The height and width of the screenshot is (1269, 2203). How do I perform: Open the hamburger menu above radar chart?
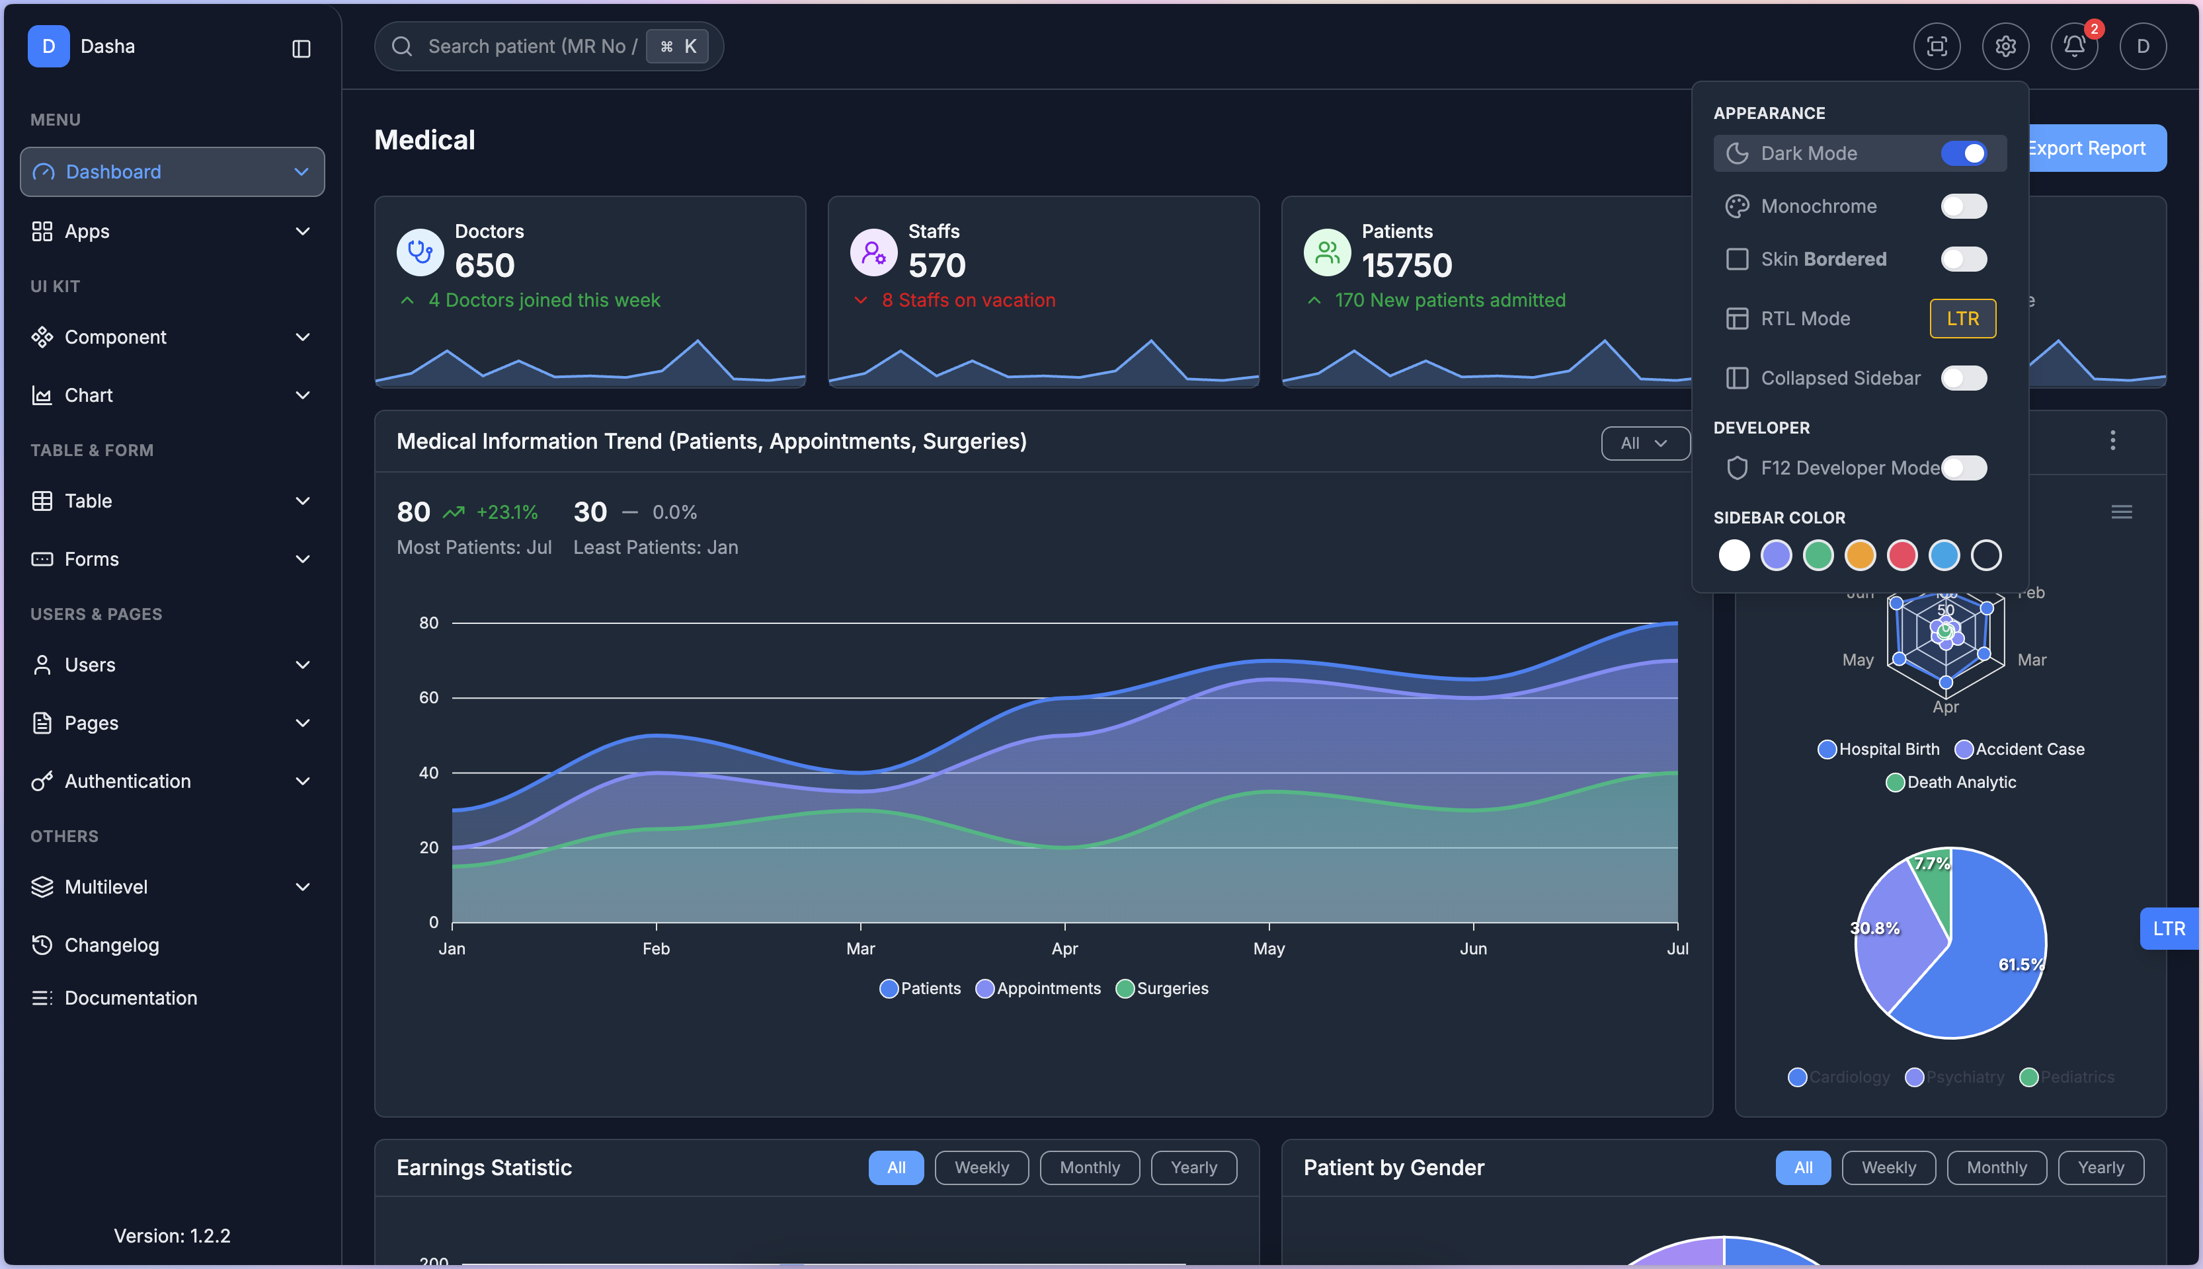[x=2121, y=512]
